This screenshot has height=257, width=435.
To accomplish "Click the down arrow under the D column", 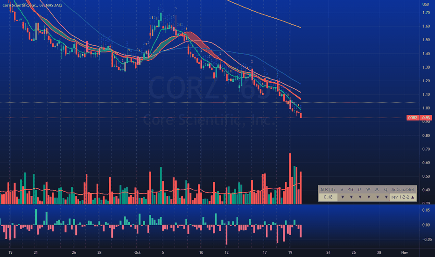I will 360,197.
